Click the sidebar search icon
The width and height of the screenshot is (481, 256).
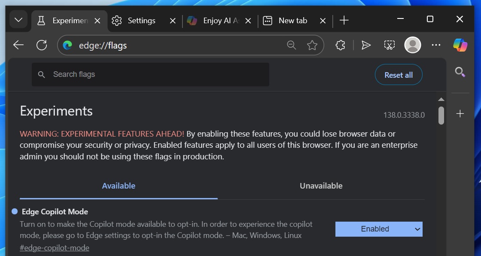460,72
